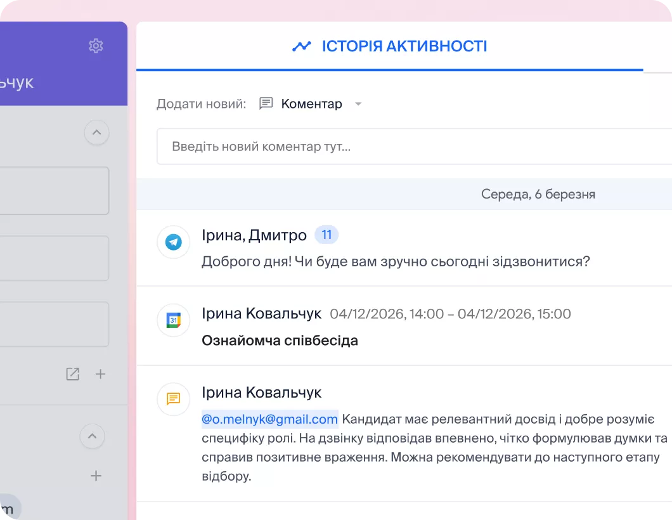Click the message count badge showing 11

(x=326, y=235)
